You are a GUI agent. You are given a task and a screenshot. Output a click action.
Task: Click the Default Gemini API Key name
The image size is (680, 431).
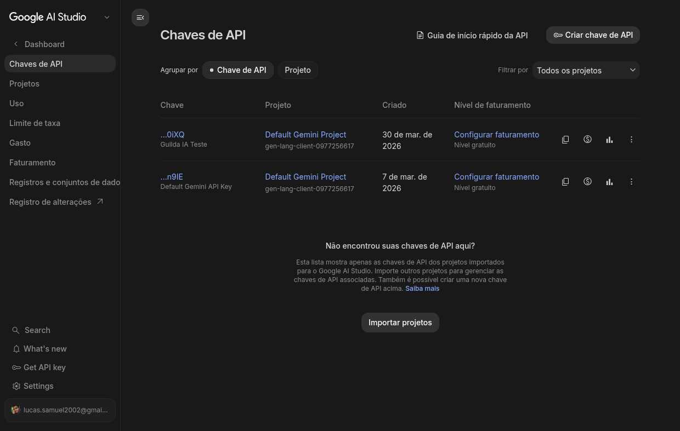point(196,187)
